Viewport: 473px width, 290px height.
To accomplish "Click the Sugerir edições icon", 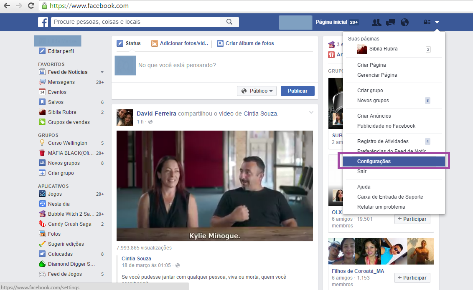I will 42,244.
